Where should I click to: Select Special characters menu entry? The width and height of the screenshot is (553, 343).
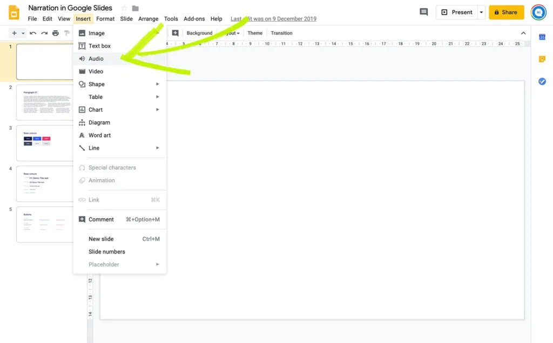119,168
